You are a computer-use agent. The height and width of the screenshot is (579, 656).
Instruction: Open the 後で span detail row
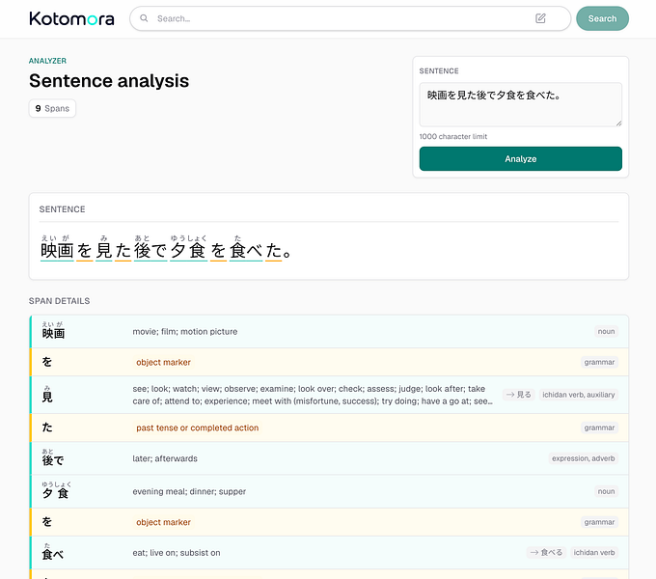click(x=329, y=458)
